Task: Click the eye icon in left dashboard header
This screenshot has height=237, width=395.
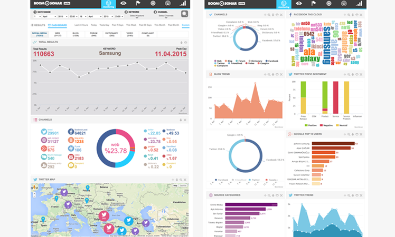Action: tap(123, 3)
